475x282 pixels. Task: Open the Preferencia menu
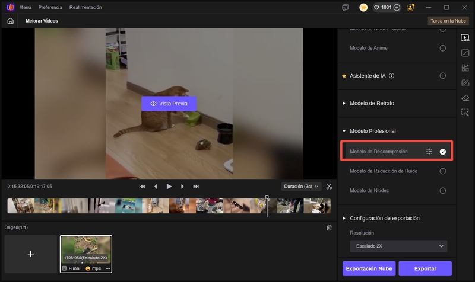50,7
